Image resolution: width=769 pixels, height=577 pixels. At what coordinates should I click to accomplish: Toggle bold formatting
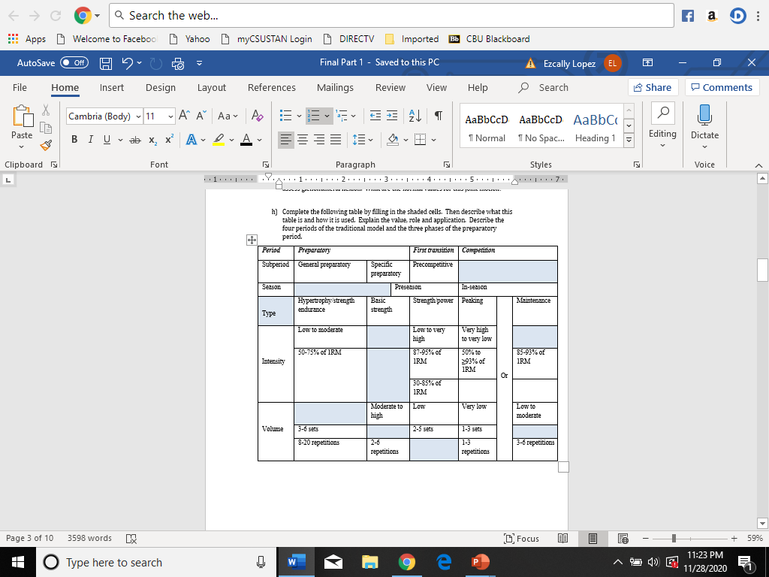74,139
